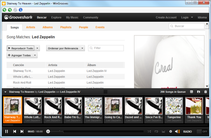Open the Buscar menu
This screenshot has width=211, height=138.
42,17
